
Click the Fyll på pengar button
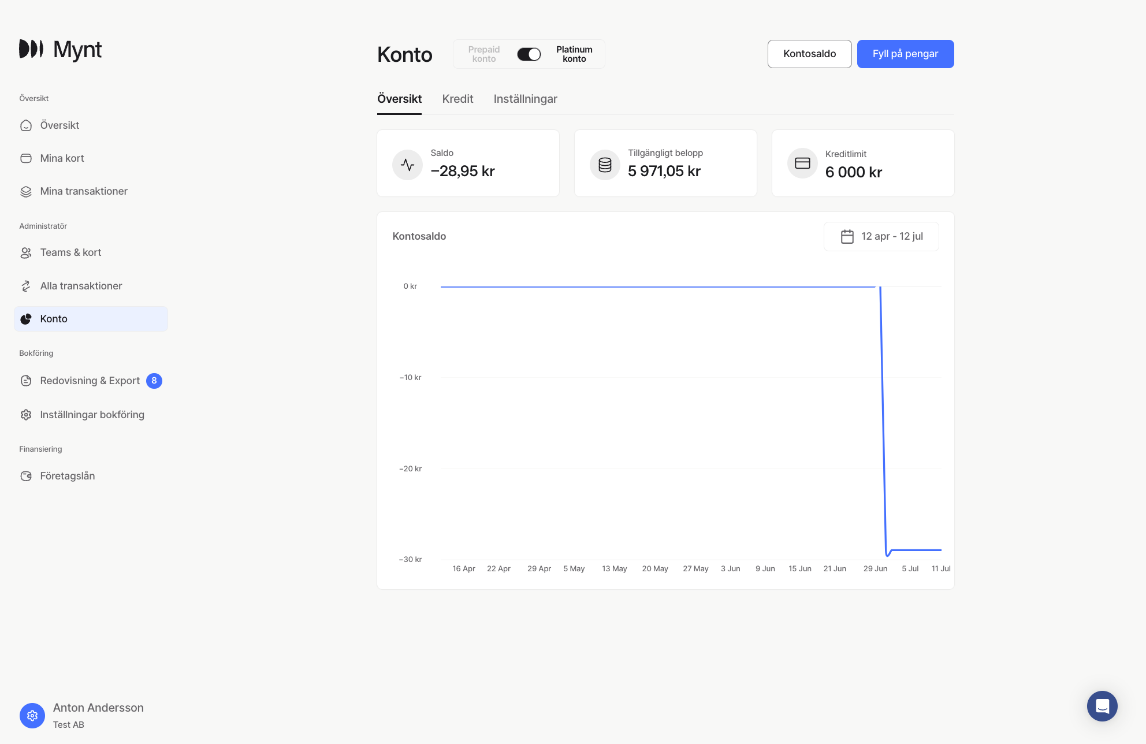pyautogui.click(x=905, y=54)
